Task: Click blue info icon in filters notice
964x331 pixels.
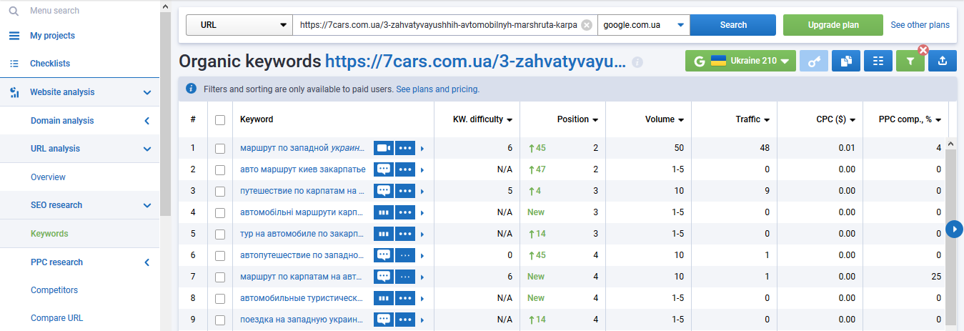Action: point(191,89)
